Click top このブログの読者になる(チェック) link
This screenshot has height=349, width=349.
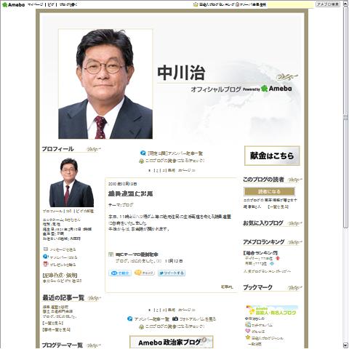pyautogui.click(x=174, y=161)
